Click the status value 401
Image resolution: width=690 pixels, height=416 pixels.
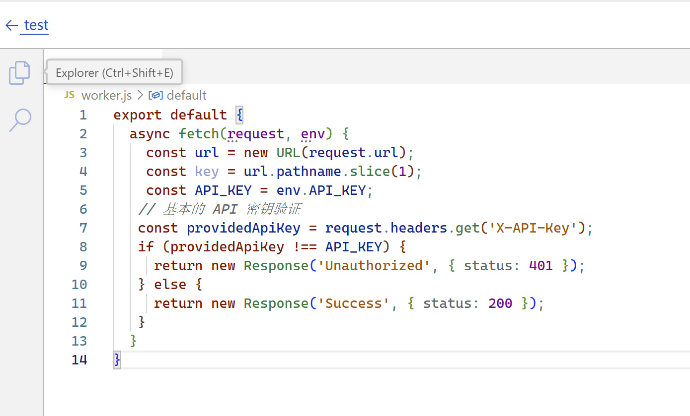click(x=541, y=266)
